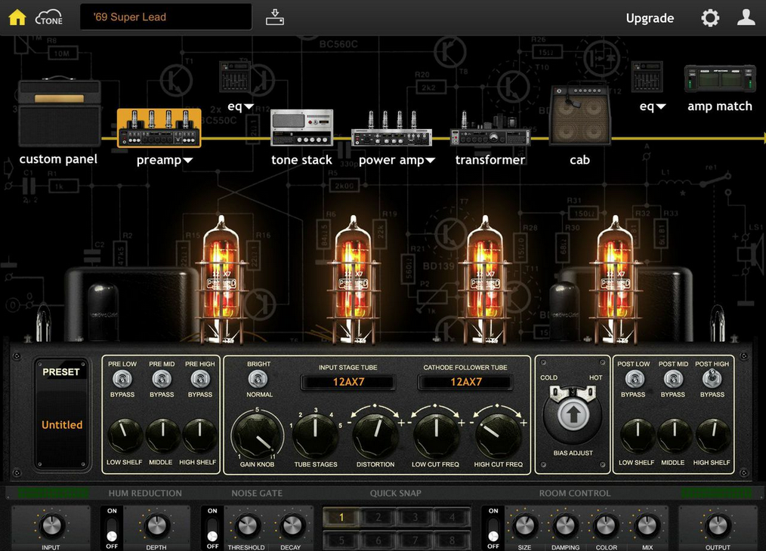The height and width of the screenshot is (551, 766).
Task: Click the save preset download icon
Action: pos(275,17)
